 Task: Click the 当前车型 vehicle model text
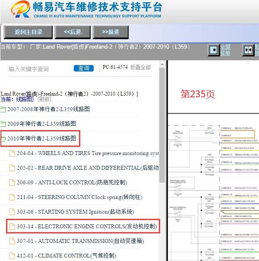tap(95, 47)
